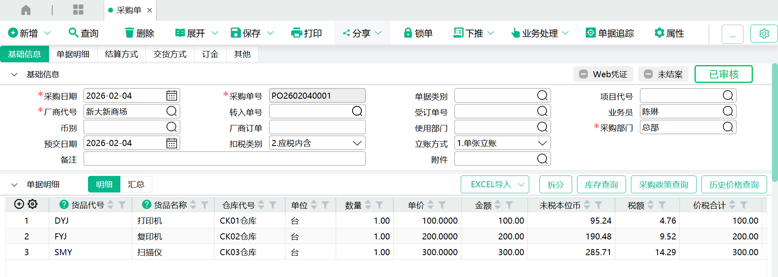778x277 pixels.
Task: Switch to the 结算方式 tab
Action: point(121,54)
